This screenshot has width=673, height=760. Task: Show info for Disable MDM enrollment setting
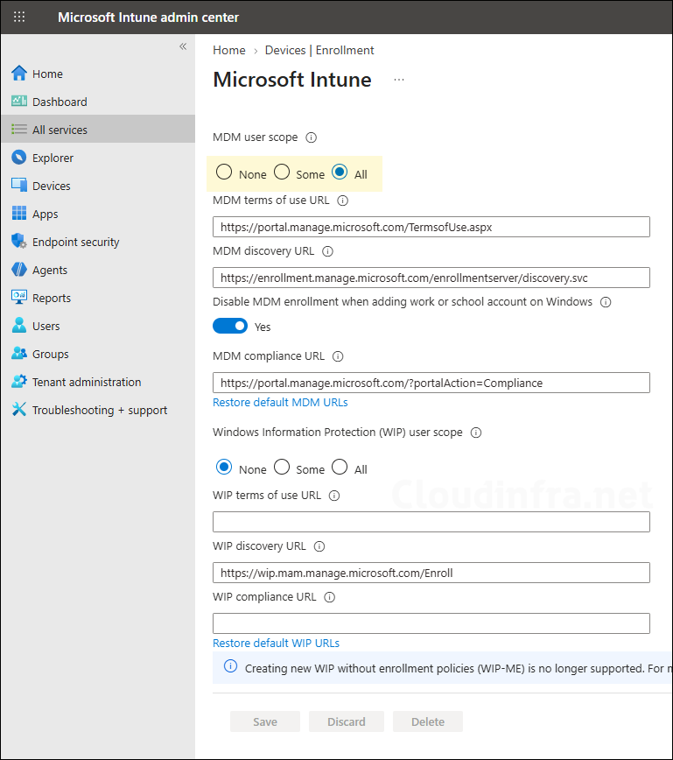606,302
